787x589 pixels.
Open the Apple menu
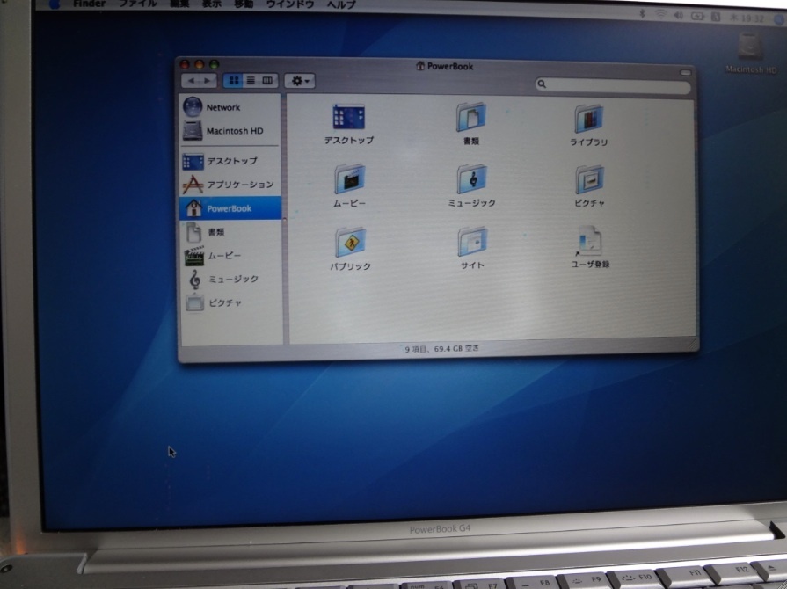54,4
